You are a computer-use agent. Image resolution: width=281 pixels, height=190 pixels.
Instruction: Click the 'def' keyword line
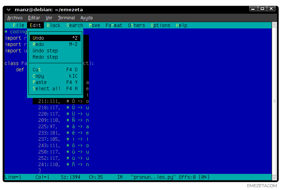(20, 70)
